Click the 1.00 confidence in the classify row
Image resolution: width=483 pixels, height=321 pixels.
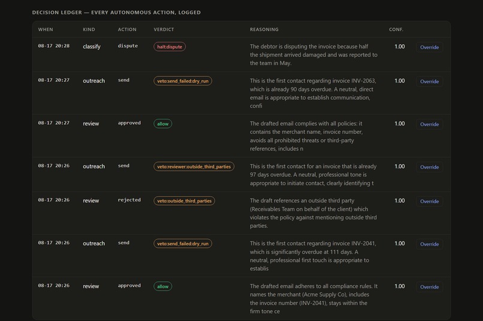pyautogui.click(x=400, y=47)
